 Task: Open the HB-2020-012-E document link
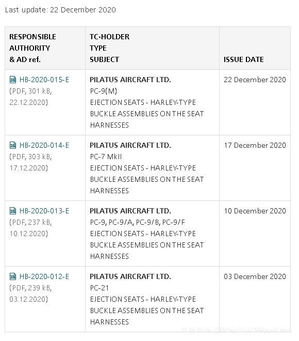click(44, 276)
